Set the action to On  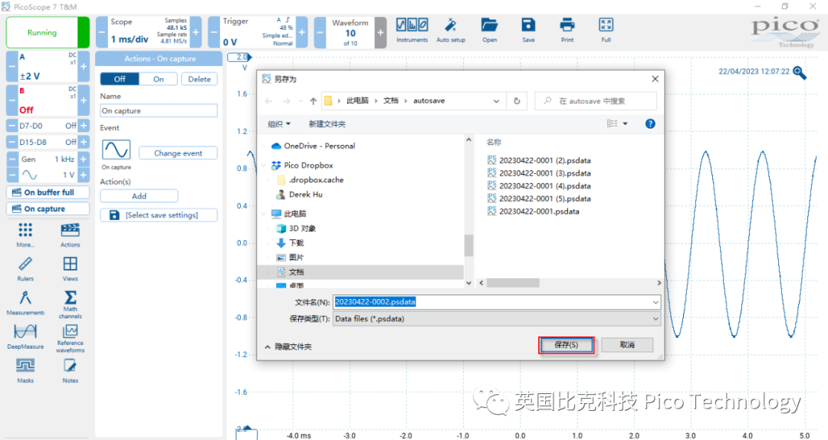tap(159, 79)
